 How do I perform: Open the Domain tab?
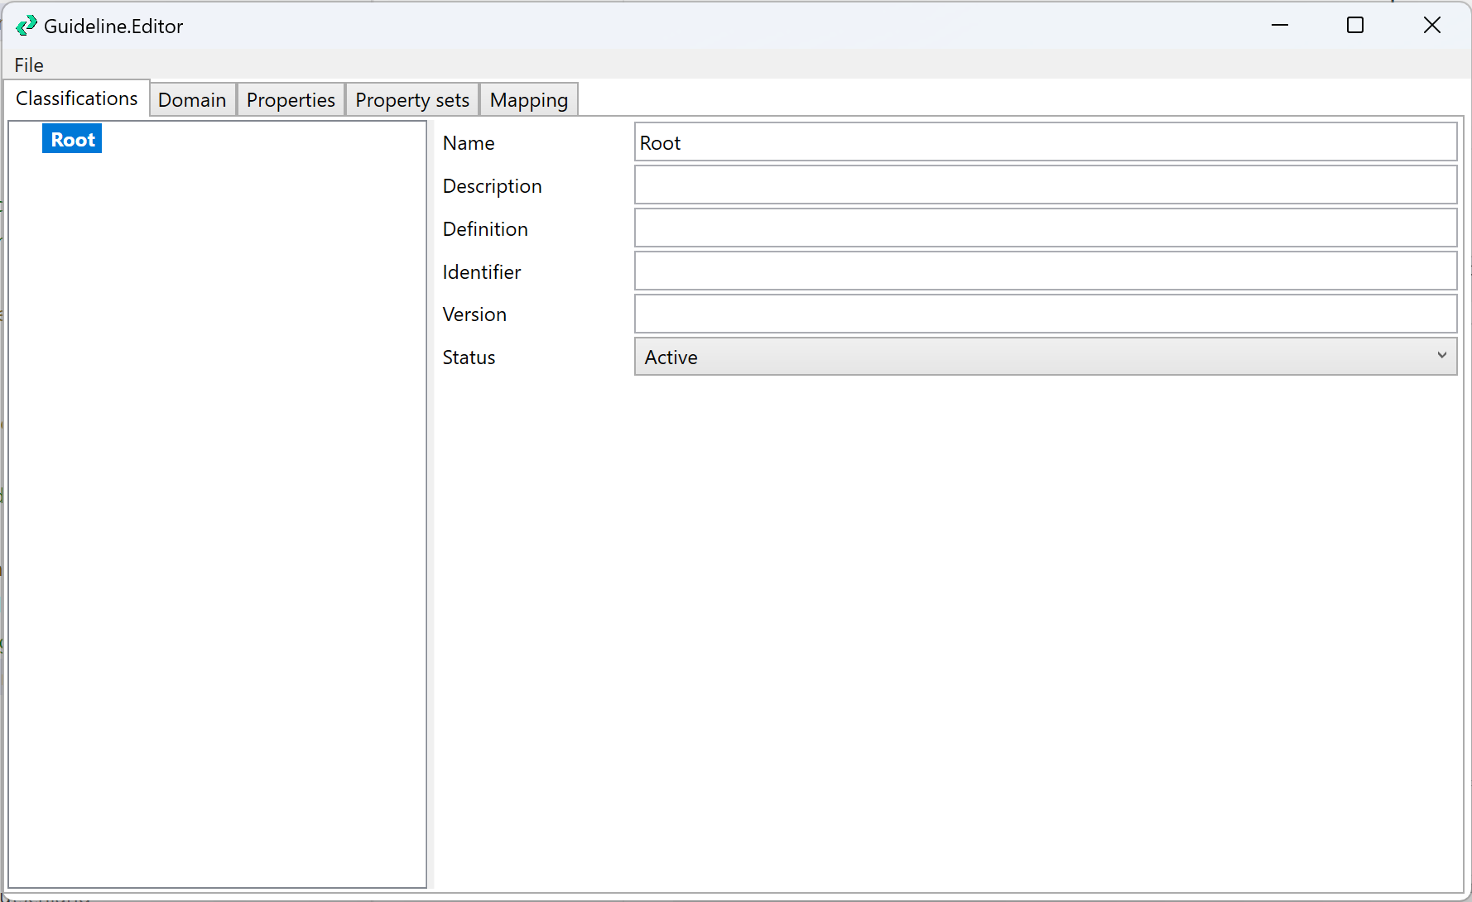192,100
